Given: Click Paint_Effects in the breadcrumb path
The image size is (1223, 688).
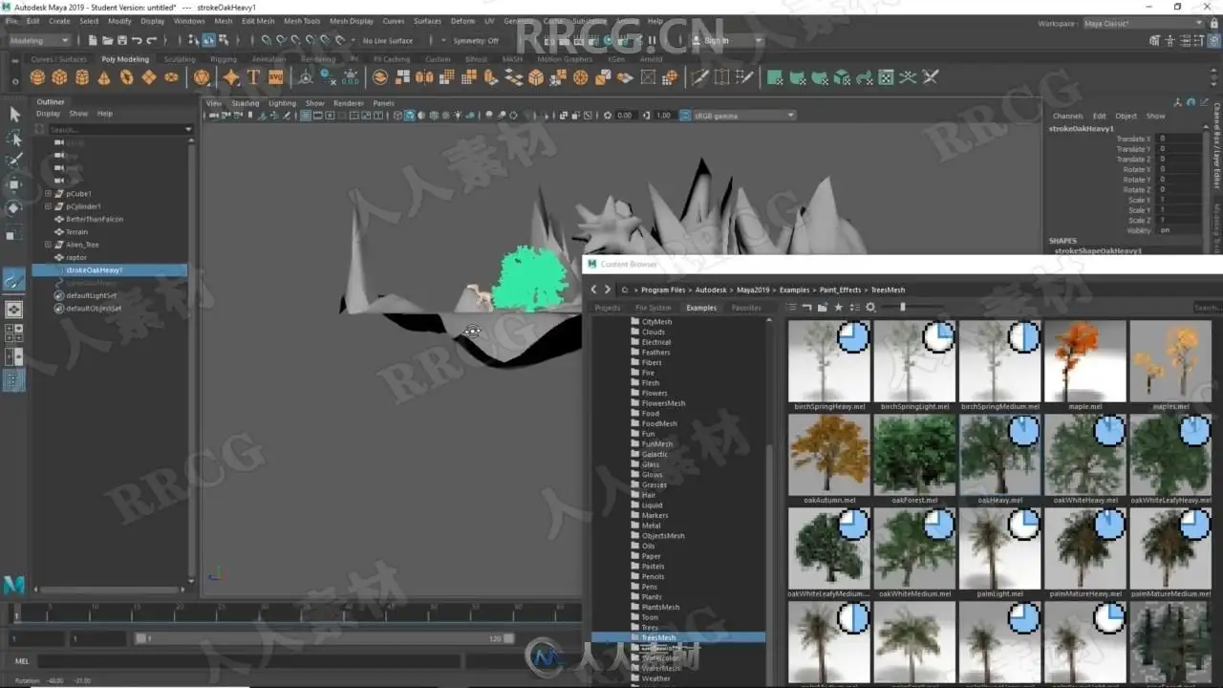Looking at the screenshot, I should pos(840,290).
